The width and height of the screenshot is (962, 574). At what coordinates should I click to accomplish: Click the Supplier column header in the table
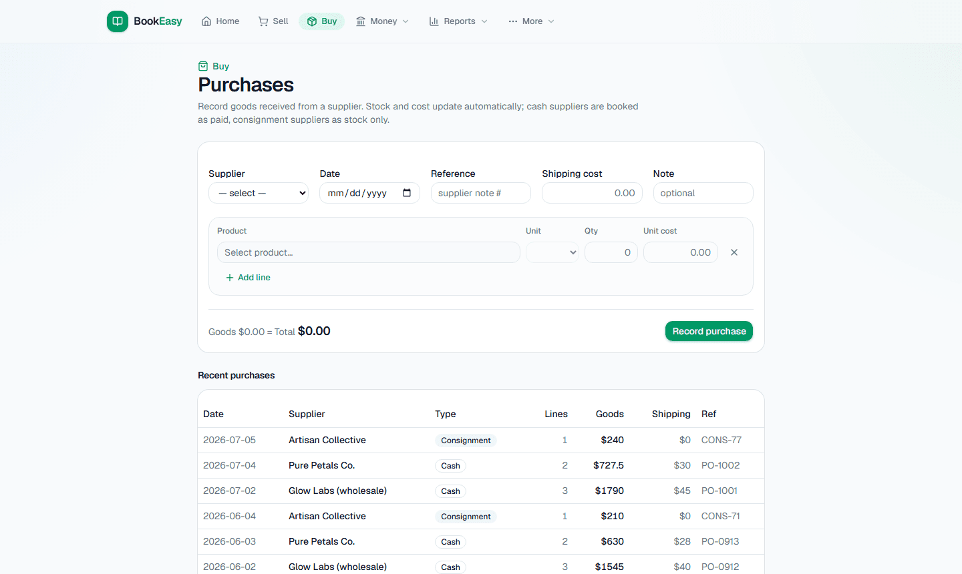(307, 414)
